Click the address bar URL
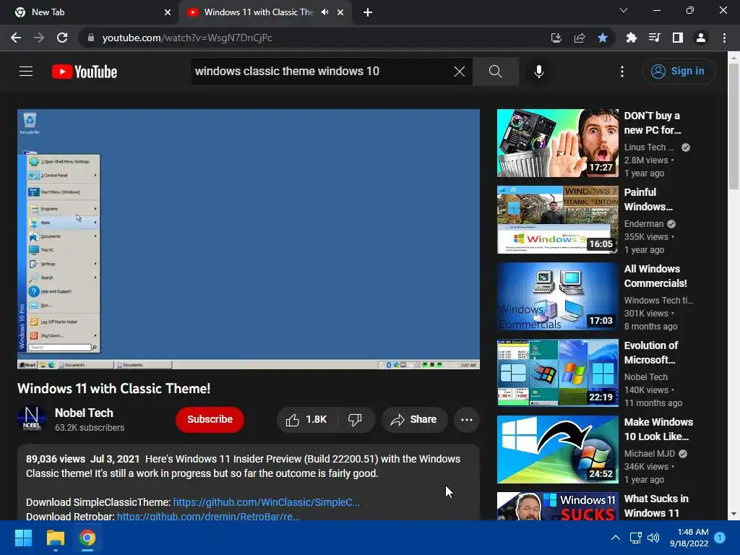This screenshot has width=740, height=555. (x=187, y=38)
